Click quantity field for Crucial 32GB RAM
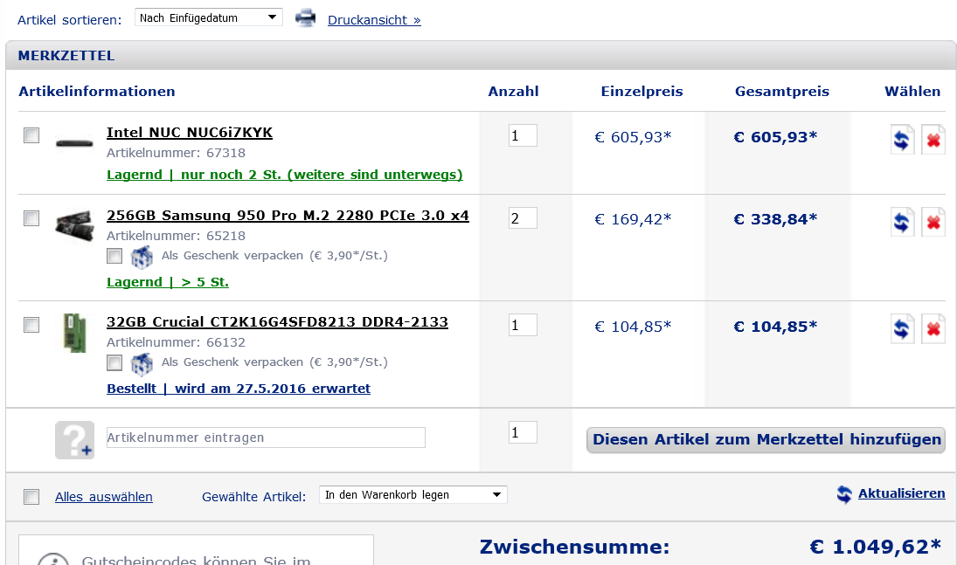957x565 pixels. 523,325
